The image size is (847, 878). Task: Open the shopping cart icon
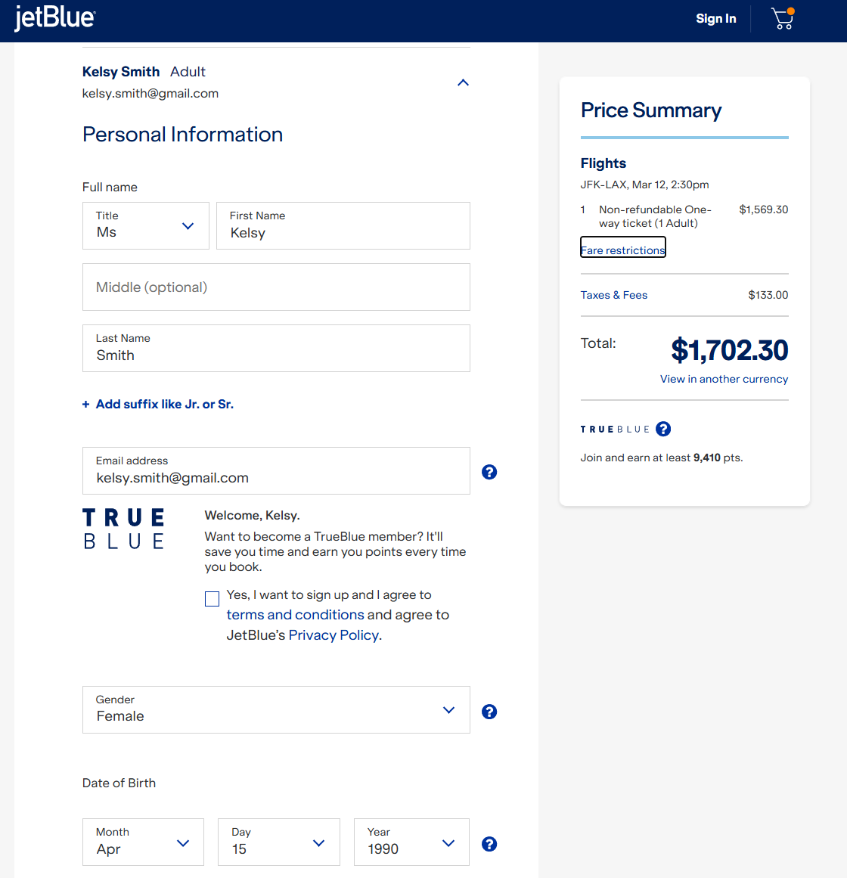[782, 19]
